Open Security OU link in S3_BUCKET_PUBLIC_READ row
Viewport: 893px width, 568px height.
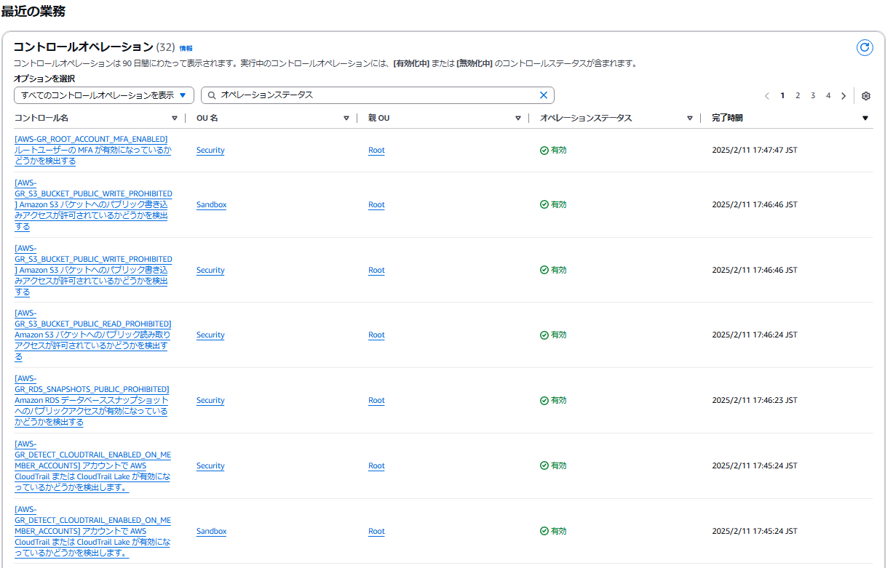click(210, 335)
